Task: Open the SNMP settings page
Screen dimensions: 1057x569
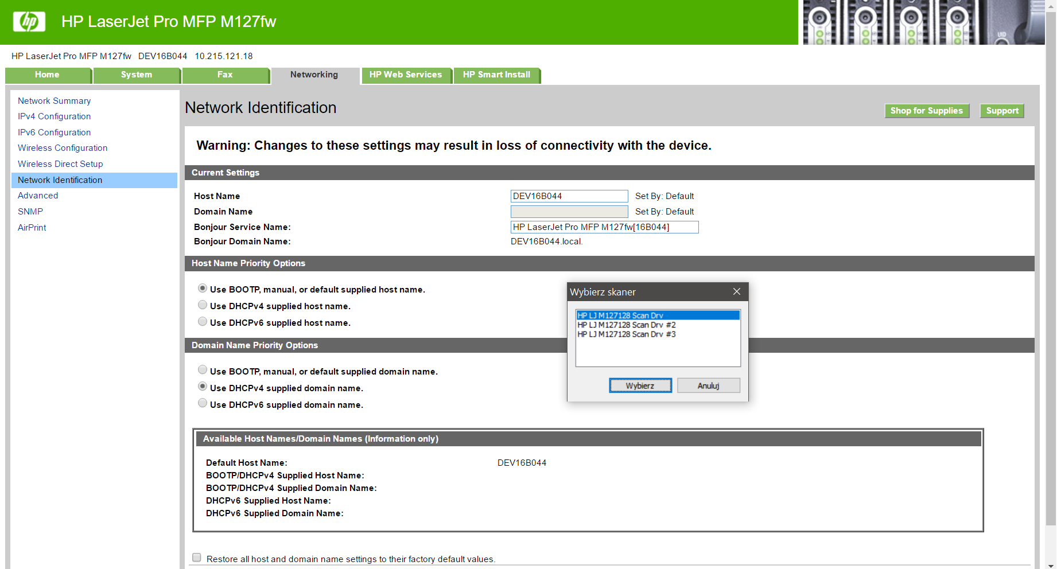Action: coord(30,211)
